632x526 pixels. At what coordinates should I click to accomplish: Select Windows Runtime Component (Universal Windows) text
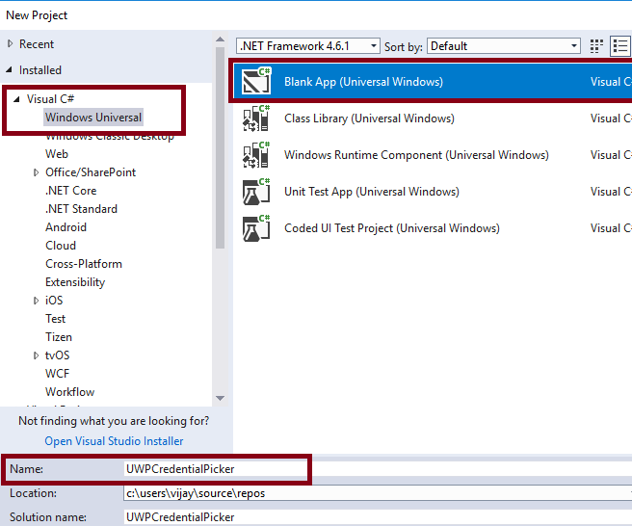[x=416, y=155]
